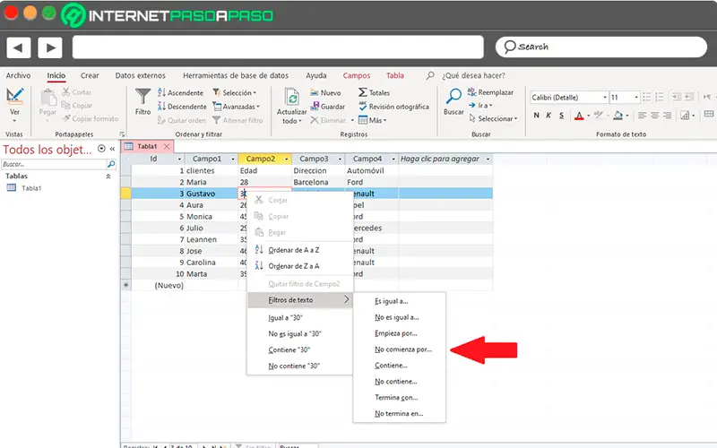Click search icon in navigation pane
717x448 pixels.
point(111,164)
